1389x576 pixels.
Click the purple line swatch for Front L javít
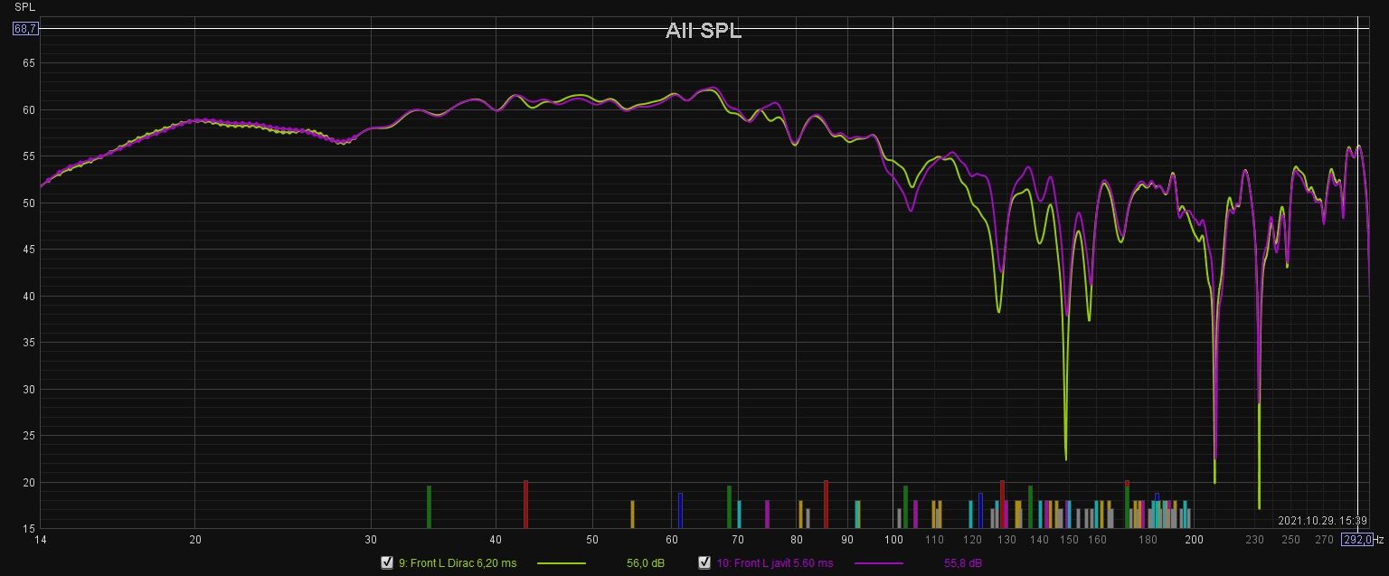coord(878,563)
